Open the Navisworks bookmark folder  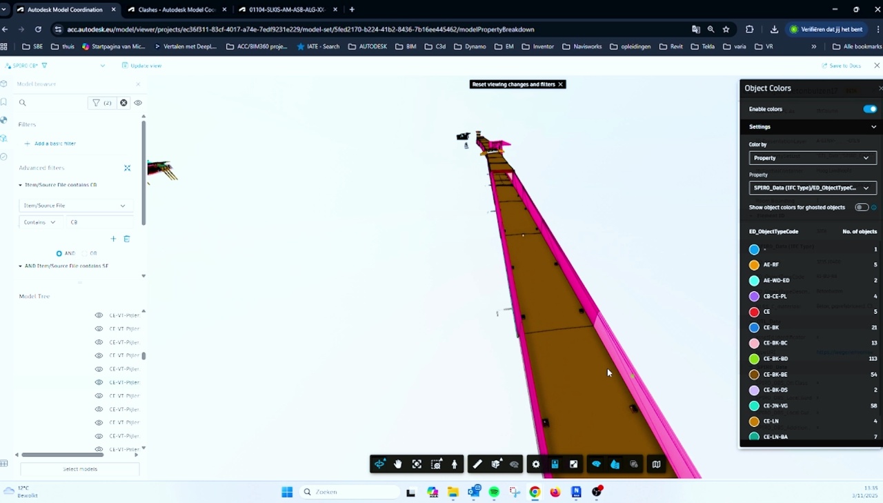pos(582,47)
